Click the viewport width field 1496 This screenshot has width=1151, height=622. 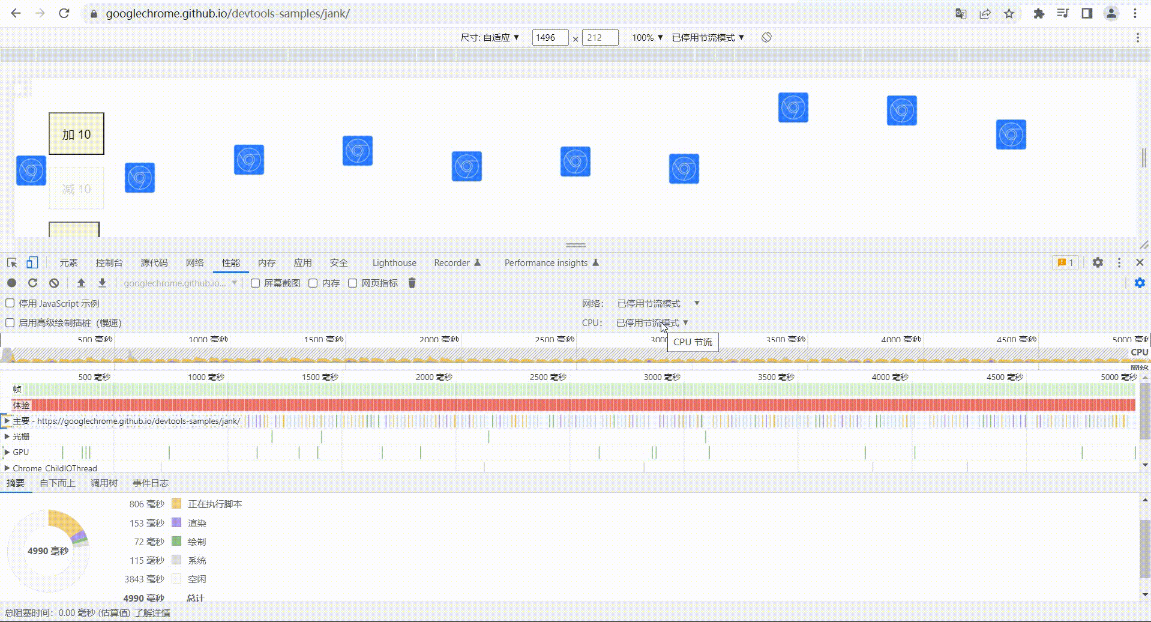click(x=550, y=37)
